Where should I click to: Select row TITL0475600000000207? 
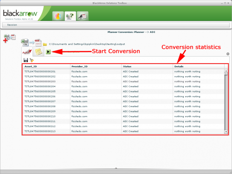123,102
